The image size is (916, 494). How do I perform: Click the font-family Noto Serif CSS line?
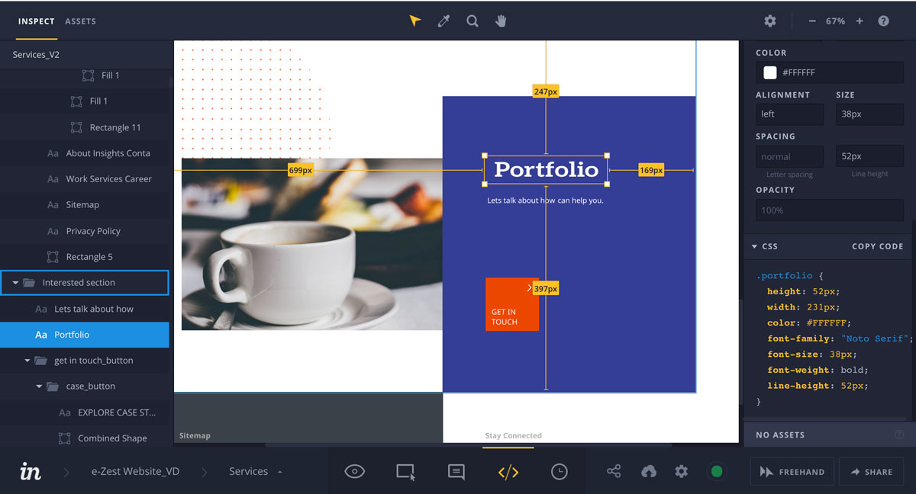pyautogui.click(x=840, y=338)
